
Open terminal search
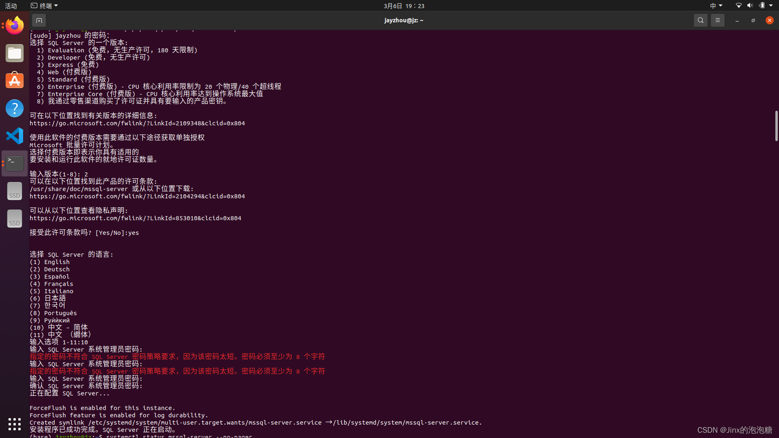[x=700, y=20]
